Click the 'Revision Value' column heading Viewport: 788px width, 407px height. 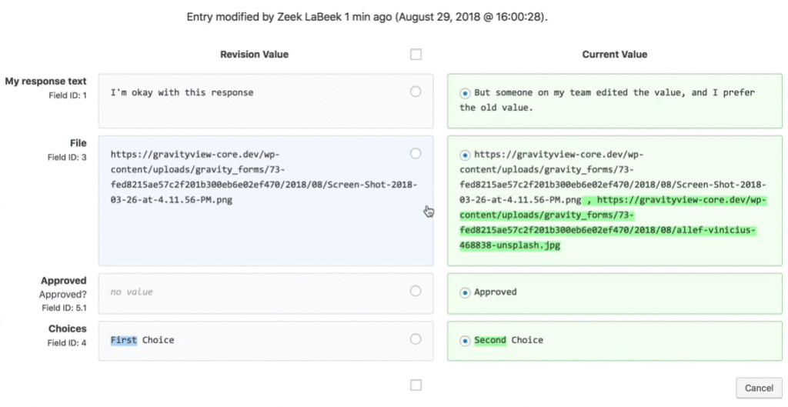tap(254, 55)
